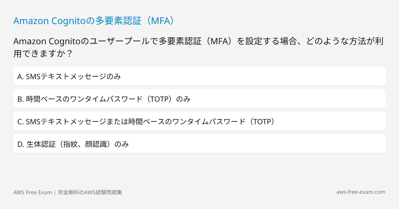Open the aws-free-exam.com footer link

[x=361, y=192]
